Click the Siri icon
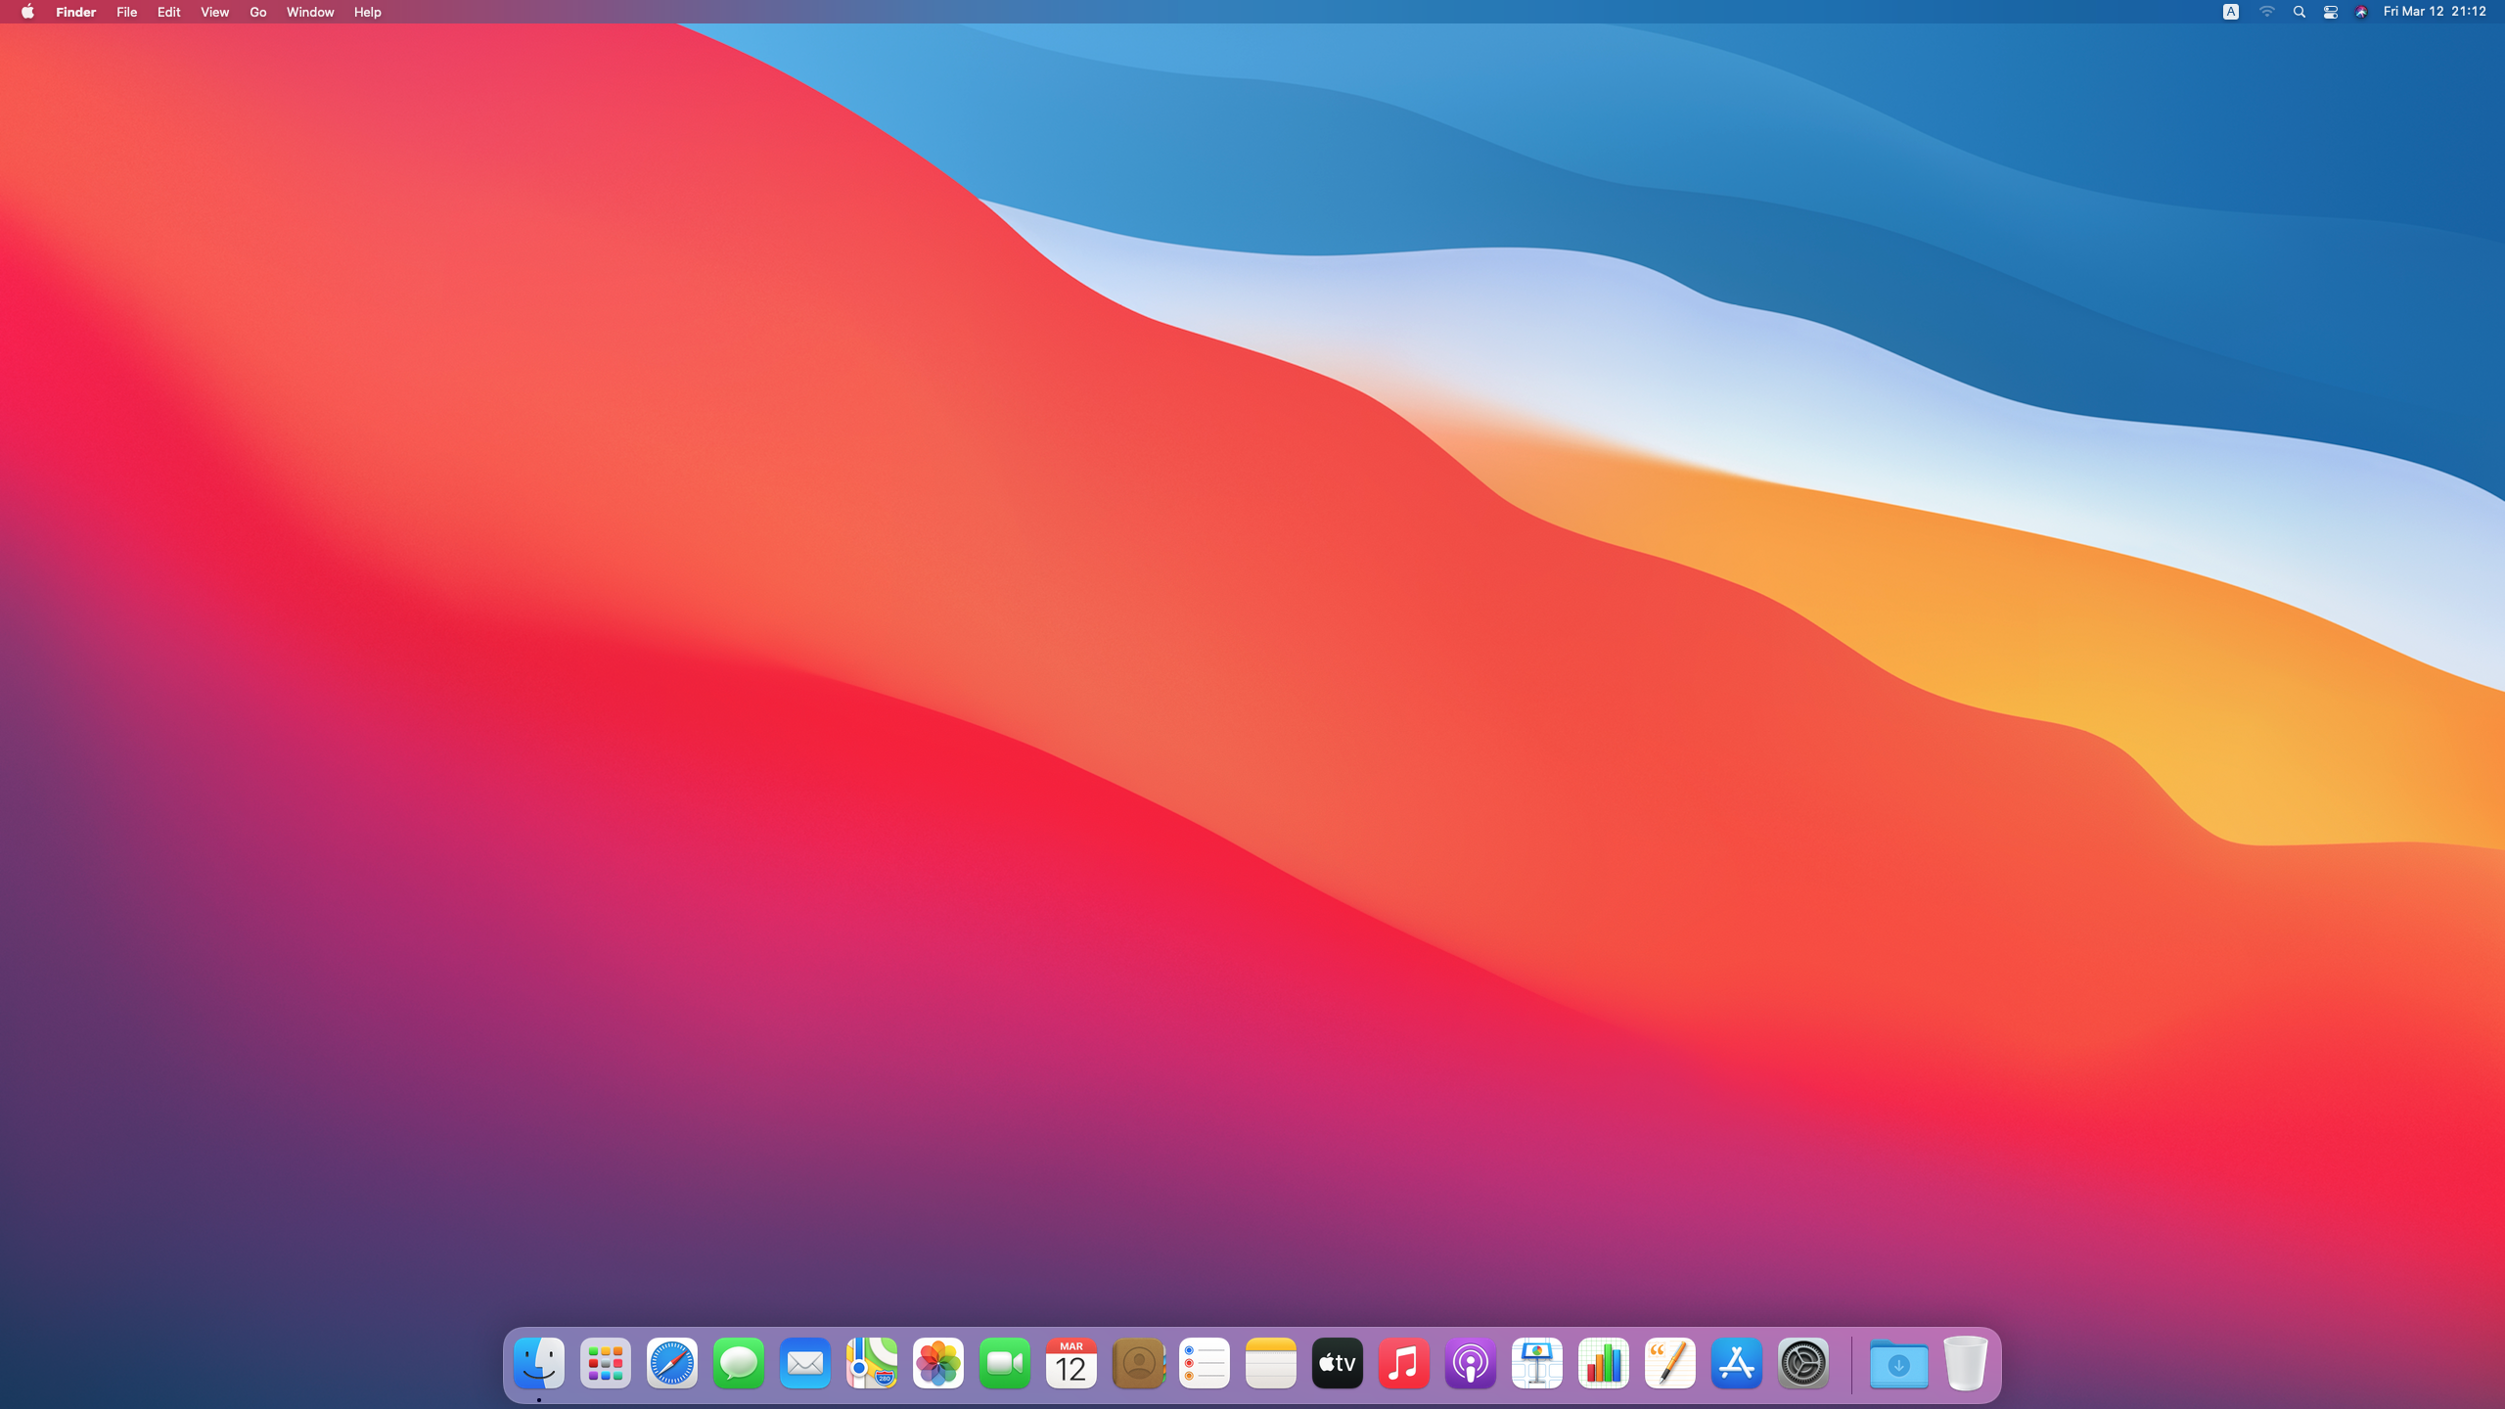The width and height of the screenshot is (2505, 1409). [x=2361, y=12]
